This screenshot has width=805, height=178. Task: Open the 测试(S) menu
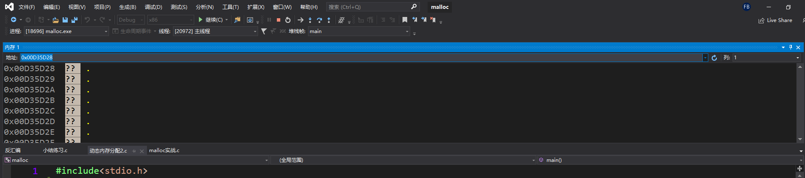(179, 7)
